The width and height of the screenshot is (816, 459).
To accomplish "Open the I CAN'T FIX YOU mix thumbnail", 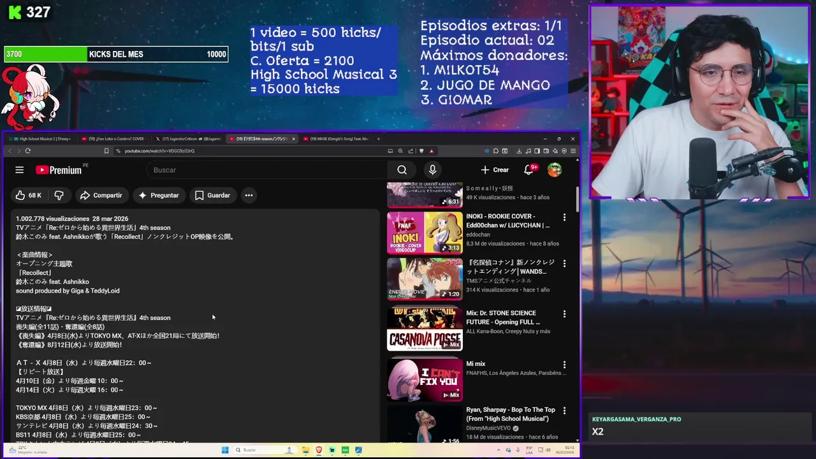I will point(425,380).
